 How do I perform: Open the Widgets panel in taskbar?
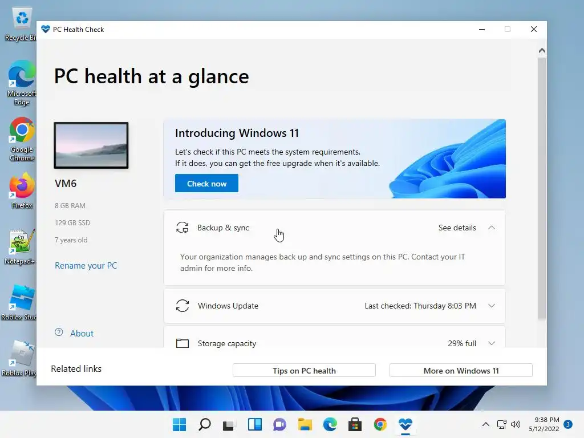255,424
